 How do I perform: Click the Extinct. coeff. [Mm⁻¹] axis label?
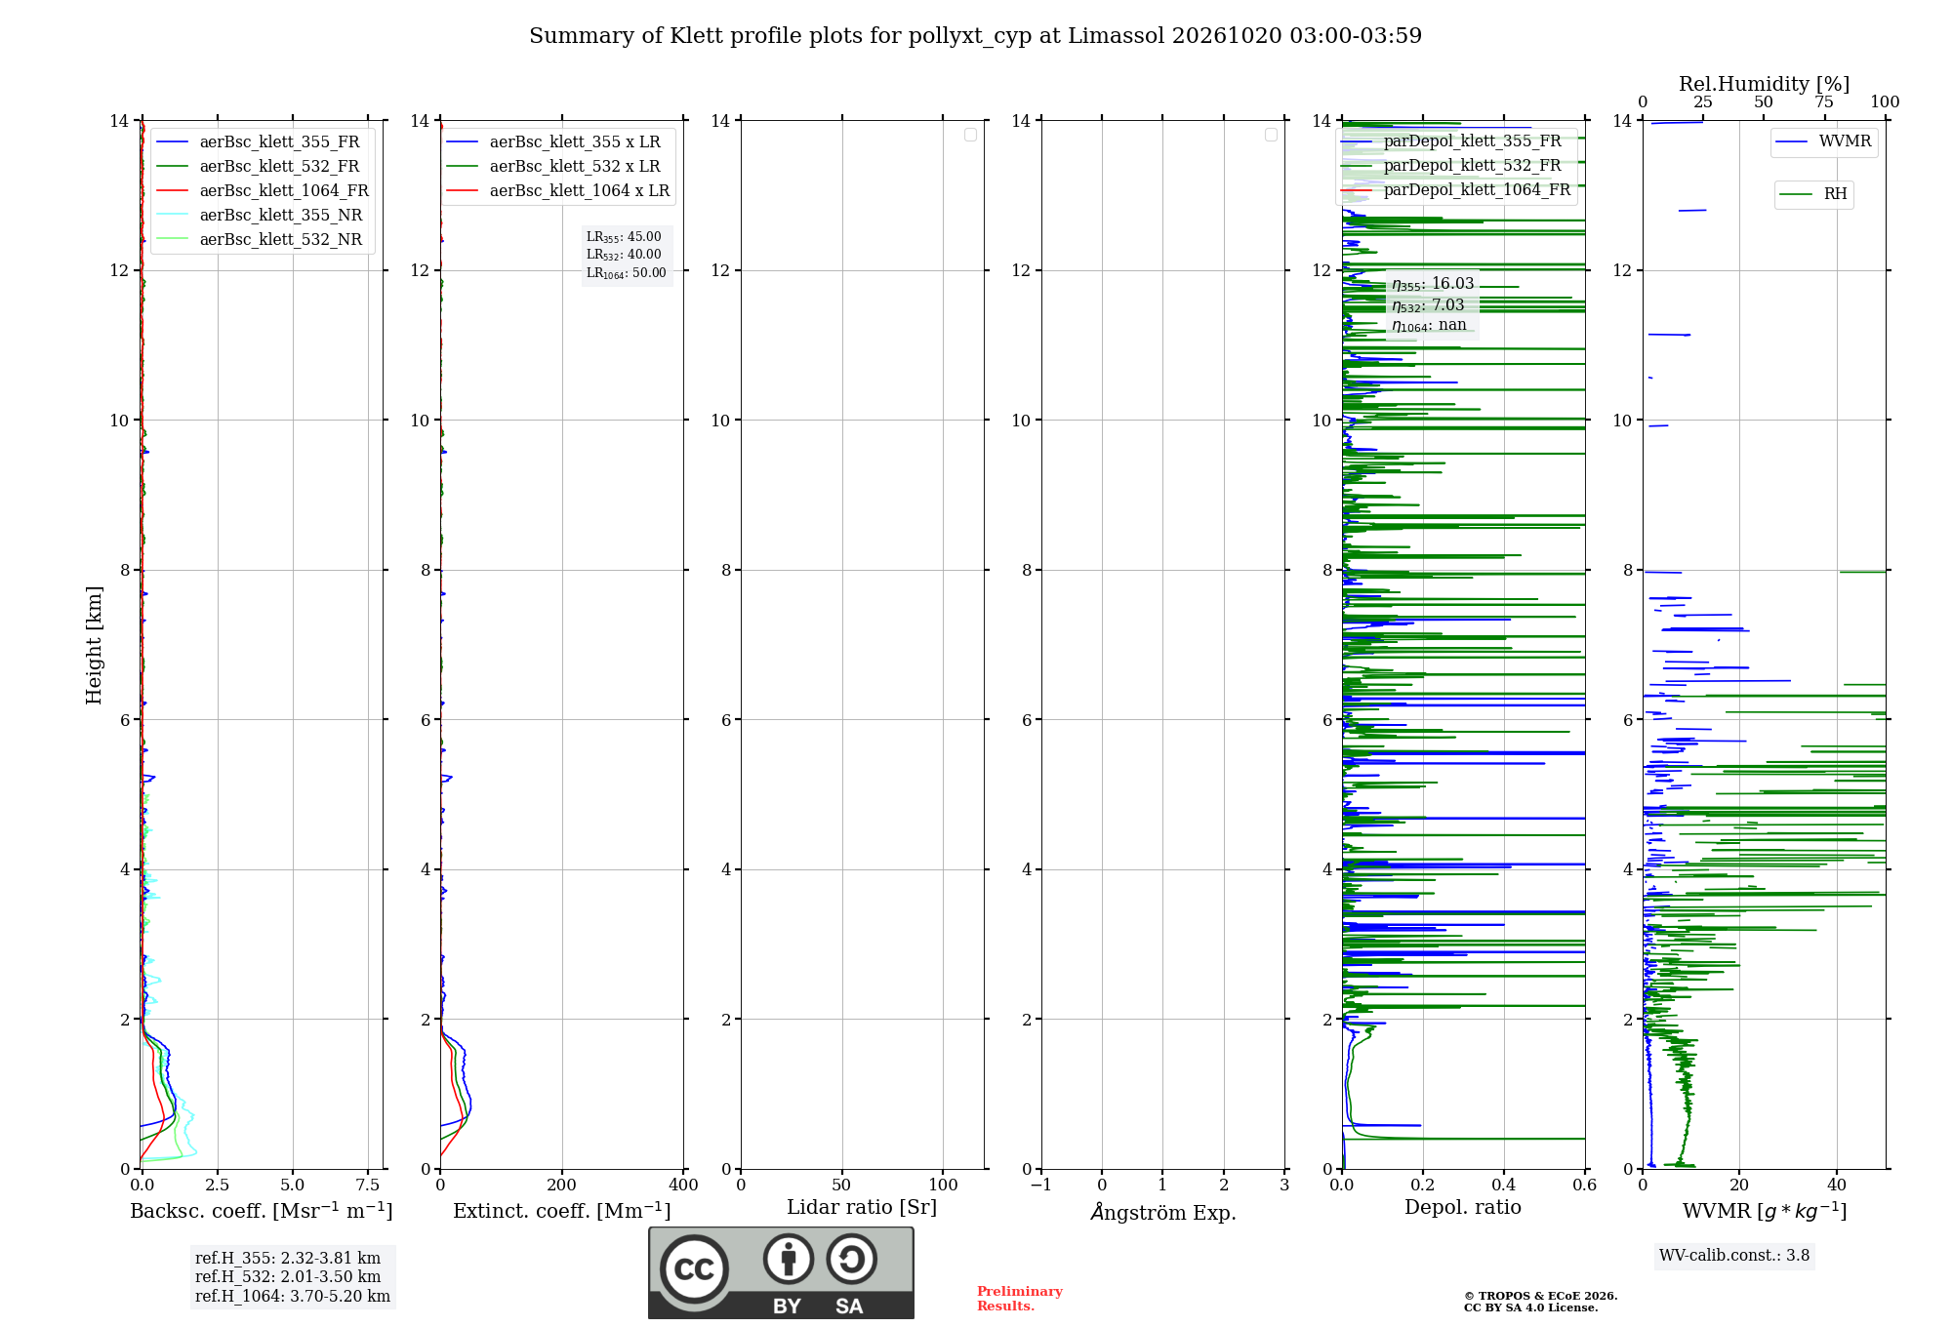click(562, 1211)
